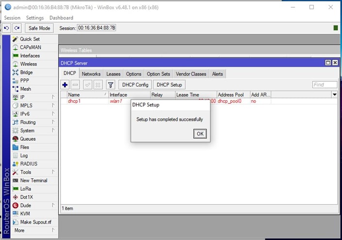342x240 pixels.
Task: Expand the IPv6 submenu arrow
Action: coord(53,114)
